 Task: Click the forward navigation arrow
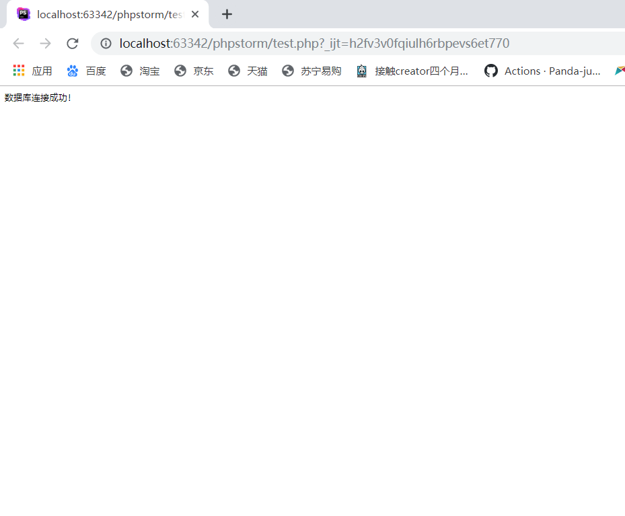[x=46, y=44]
